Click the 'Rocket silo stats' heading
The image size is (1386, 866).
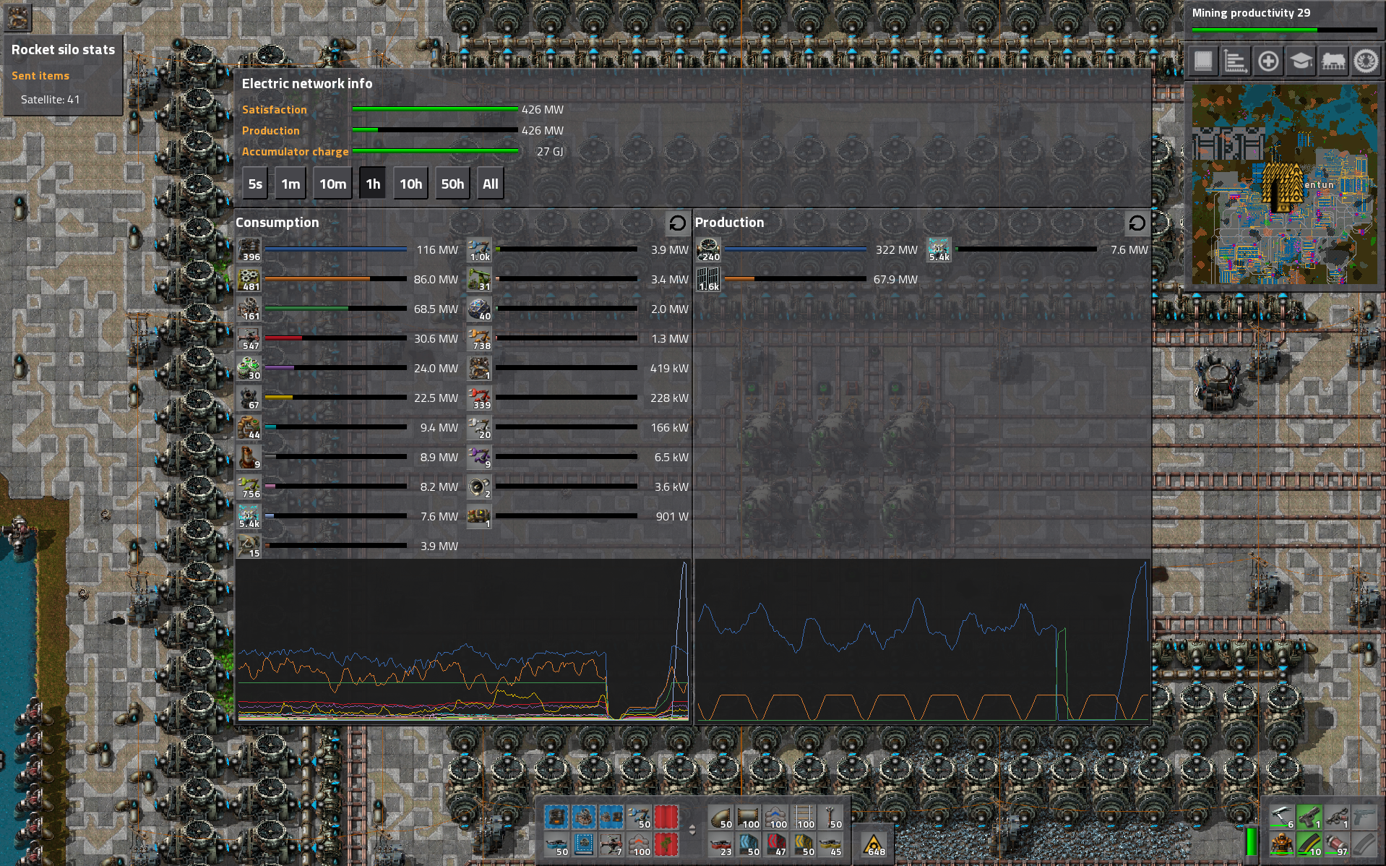tap(63, 50)
